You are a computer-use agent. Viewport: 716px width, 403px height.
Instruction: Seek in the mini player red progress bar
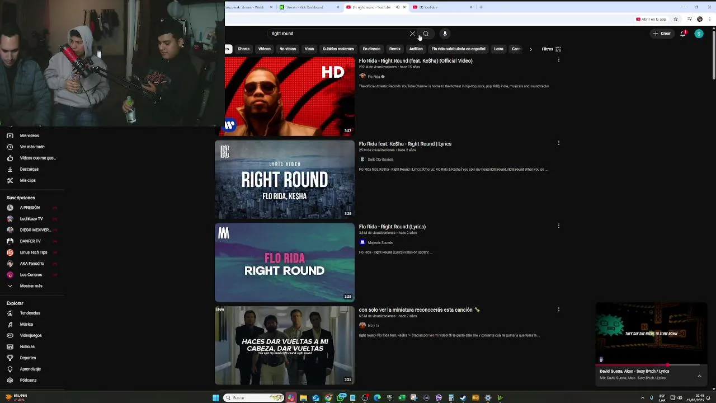point(652,365)
